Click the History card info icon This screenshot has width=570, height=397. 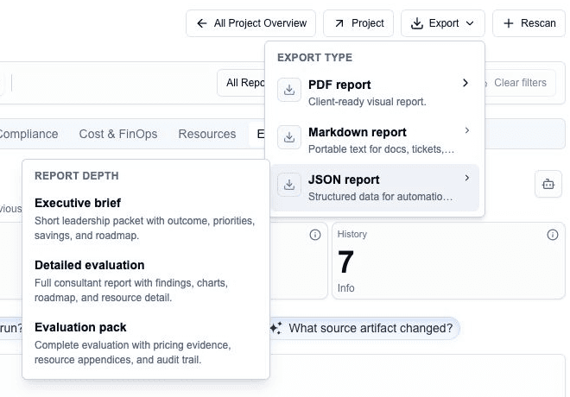[x=553, y=235]
